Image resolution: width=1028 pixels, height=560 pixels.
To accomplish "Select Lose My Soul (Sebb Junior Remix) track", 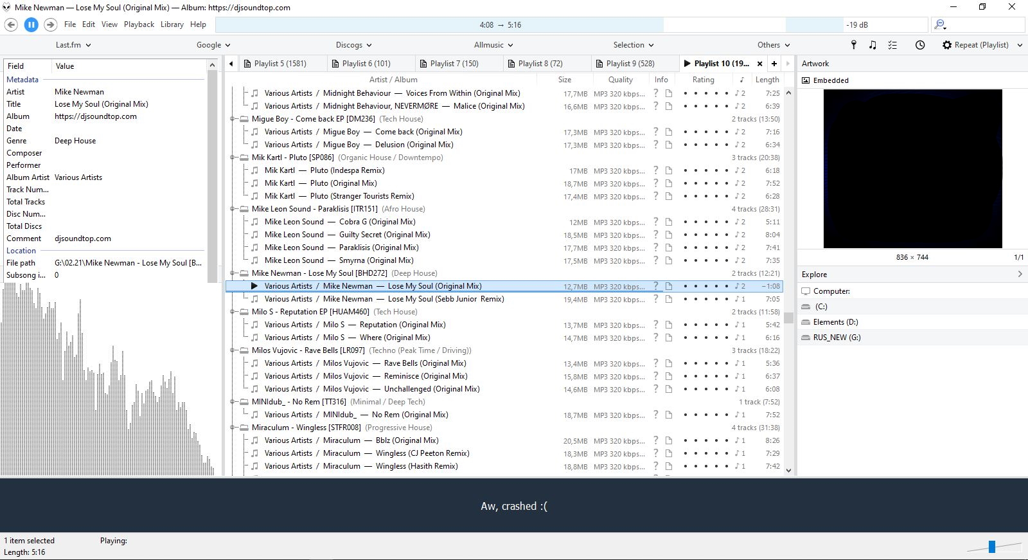I will pyautogui.click(x=445, y=299).
